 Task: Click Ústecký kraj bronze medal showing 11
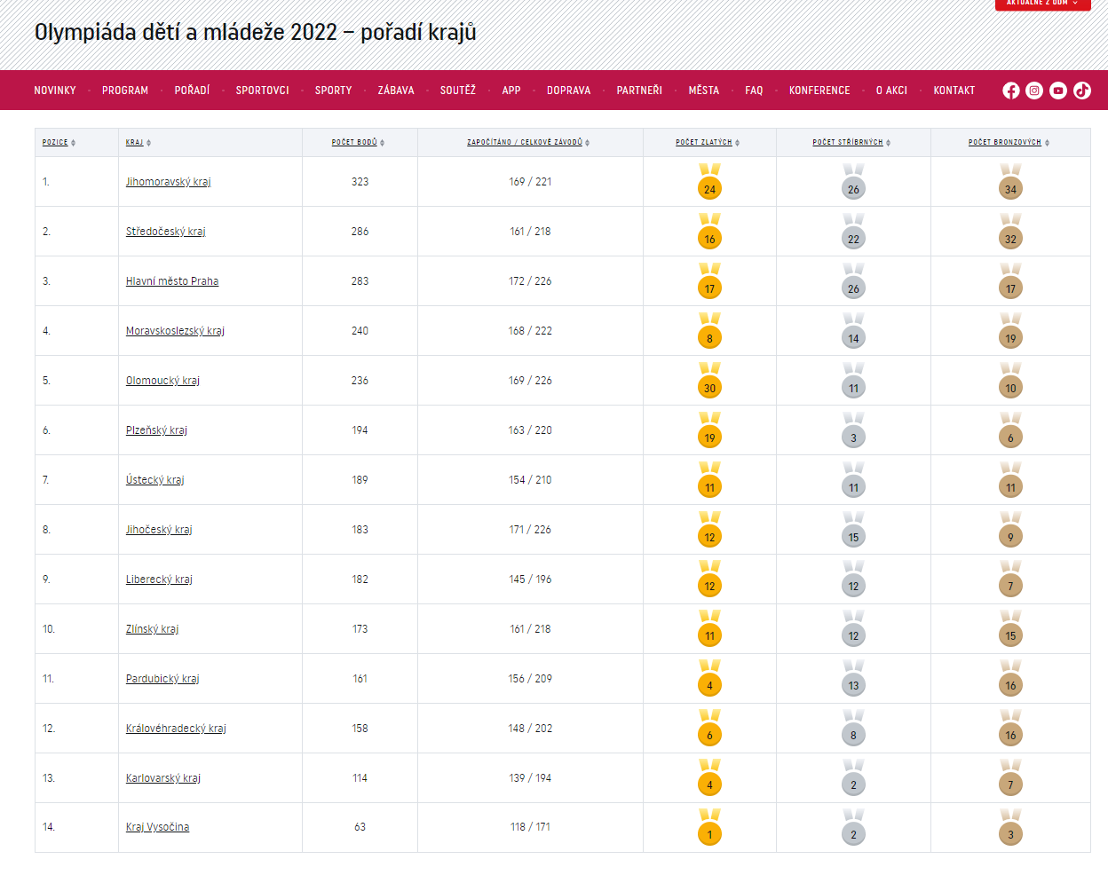tap(1010, 480)
